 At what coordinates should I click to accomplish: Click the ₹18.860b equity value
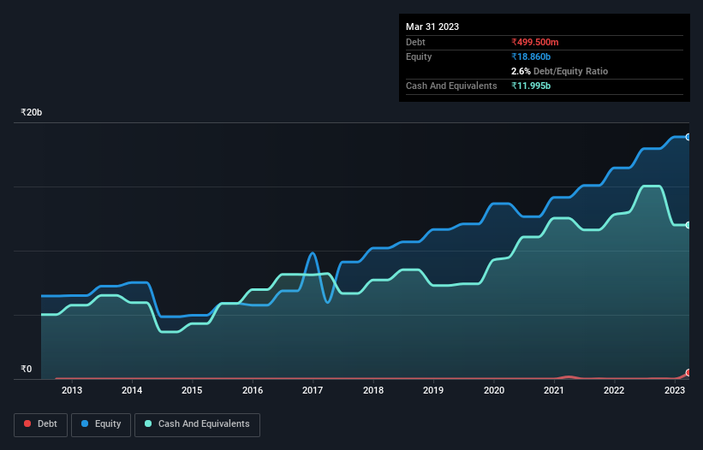click(531, 56)
